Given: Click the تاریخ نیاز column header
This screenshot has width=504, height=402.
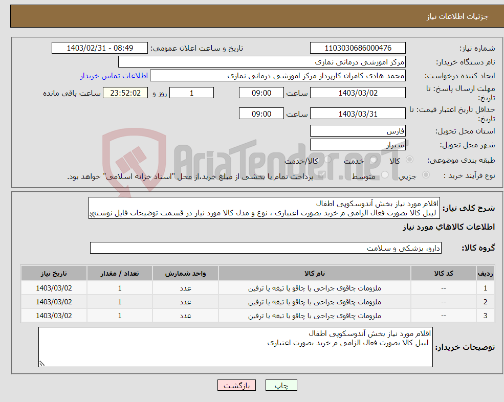Looking at the screenshot, I should pos(54,274).
